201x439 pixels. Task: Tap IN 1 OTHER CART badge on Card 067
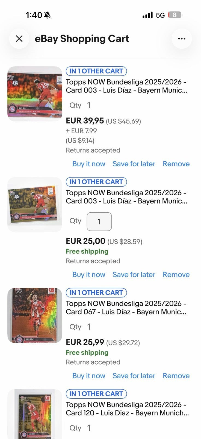(x=96, y=293)
